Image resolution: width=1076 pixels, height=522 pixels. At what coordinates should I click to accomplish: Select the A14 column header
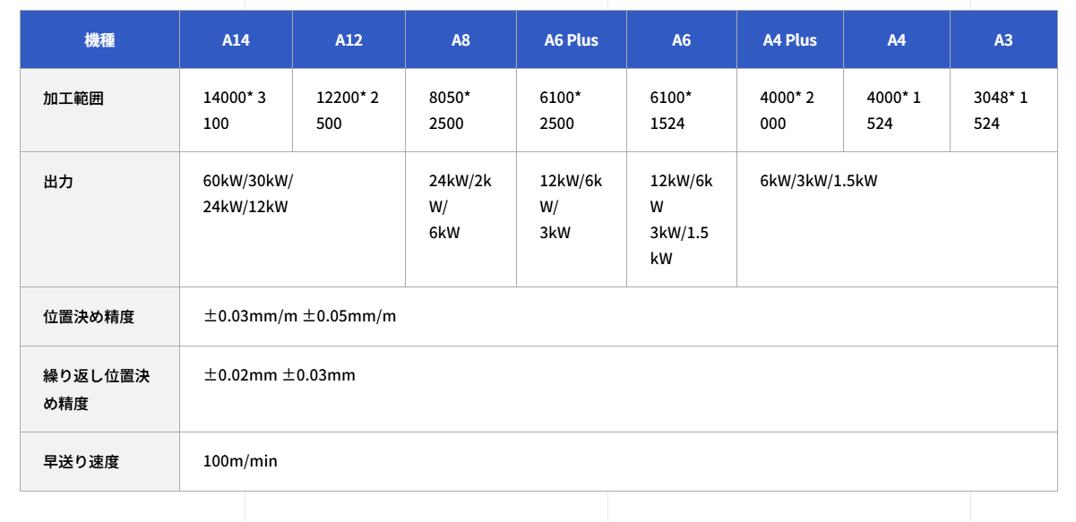[x=236, y=40]
